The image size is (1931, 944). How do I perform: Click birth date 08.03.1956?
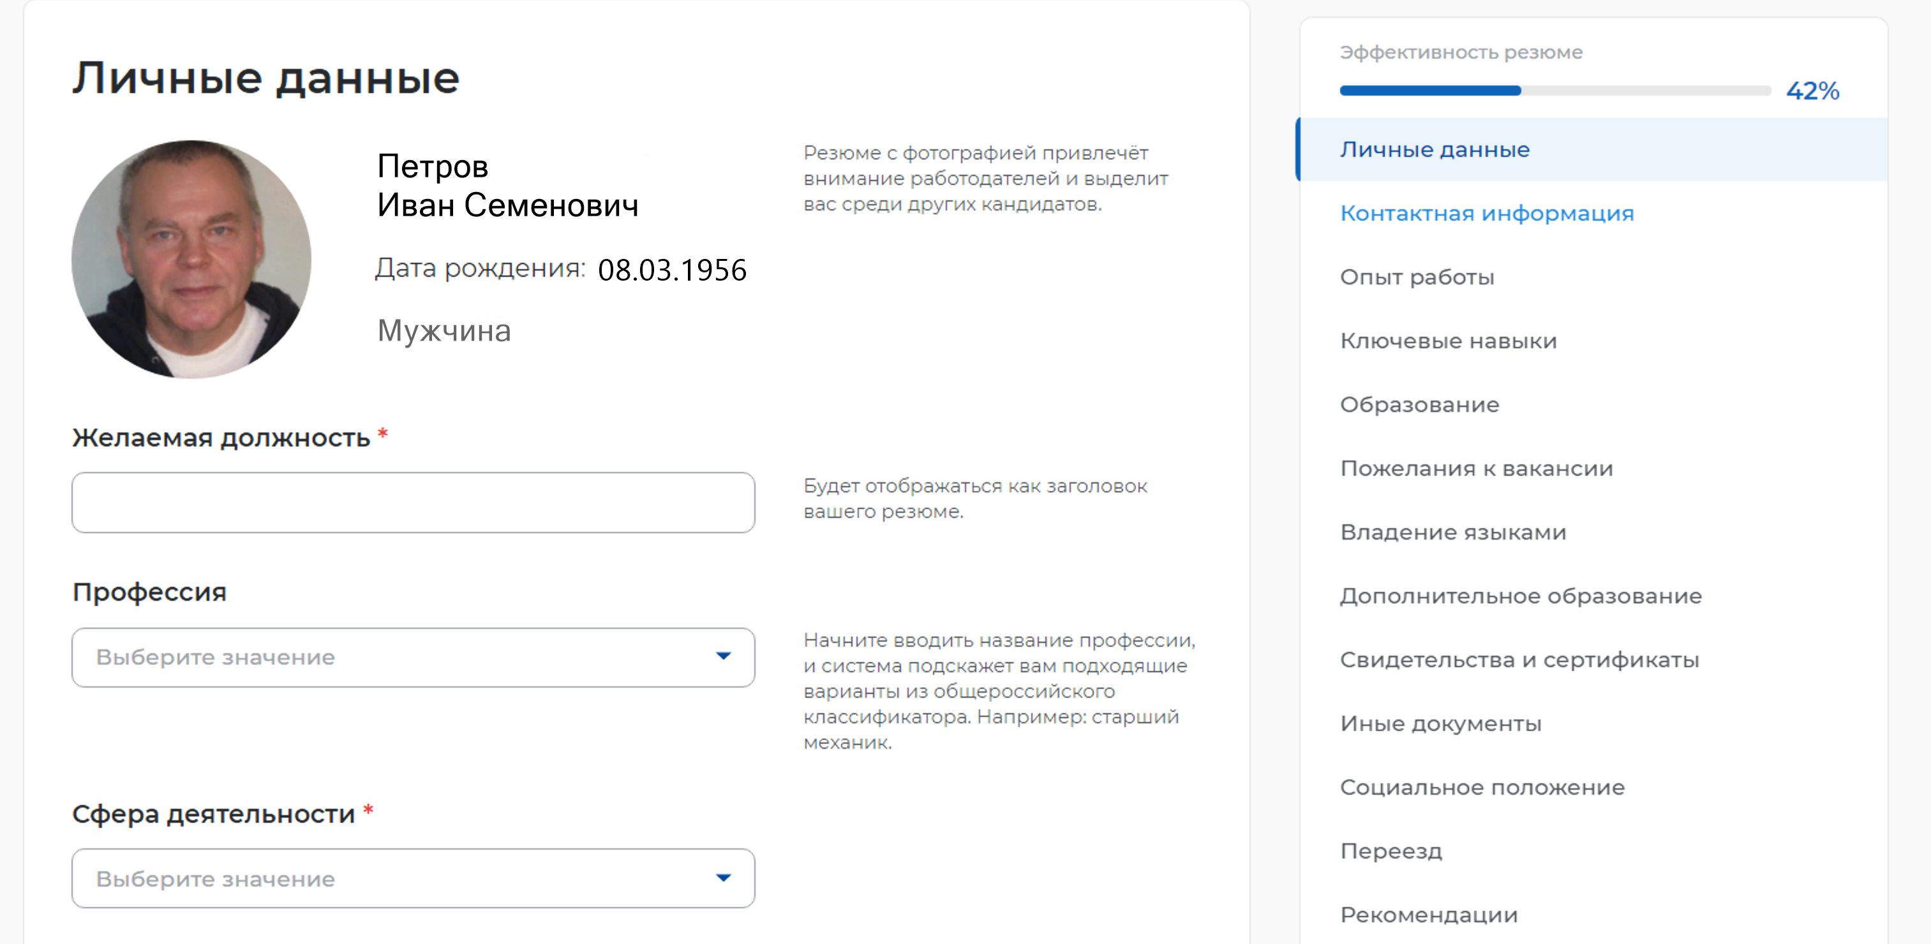pyautogui.click(x=673, y=270)
